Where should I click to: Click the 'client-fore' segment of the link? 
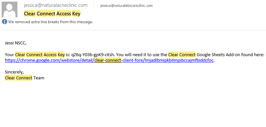(x=132, y=60)
